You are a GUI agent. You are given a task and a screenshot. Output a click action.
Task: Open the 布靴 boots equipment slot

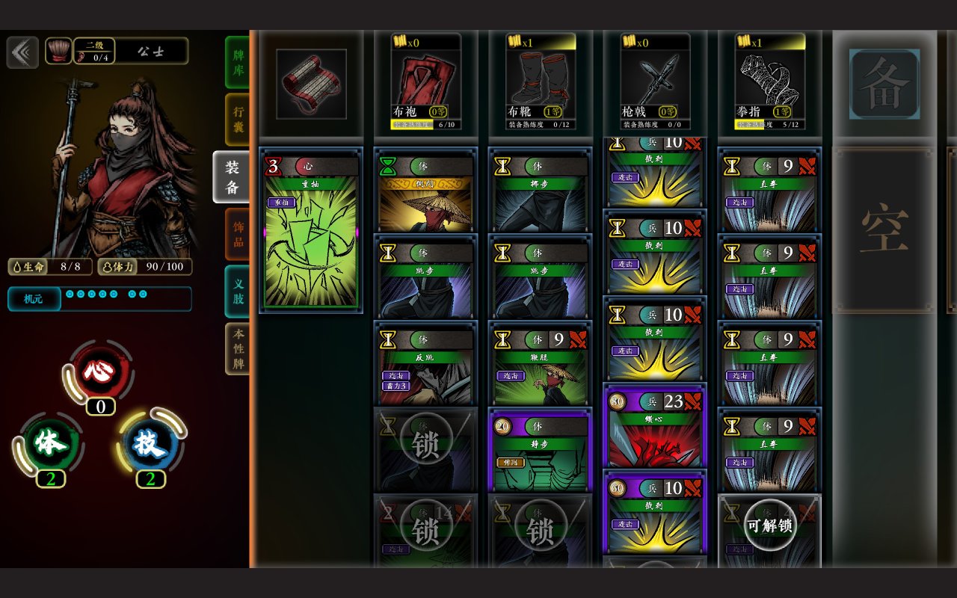point(541,81)
